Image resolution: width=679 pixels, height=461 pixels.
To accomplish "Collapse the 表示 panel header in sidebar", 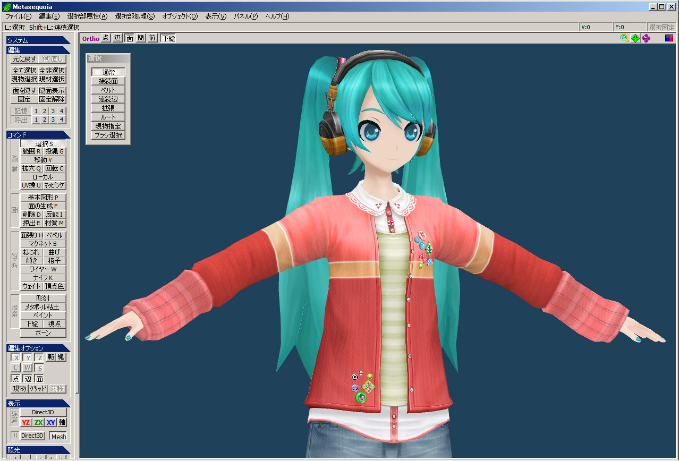I will click(38, 403).
